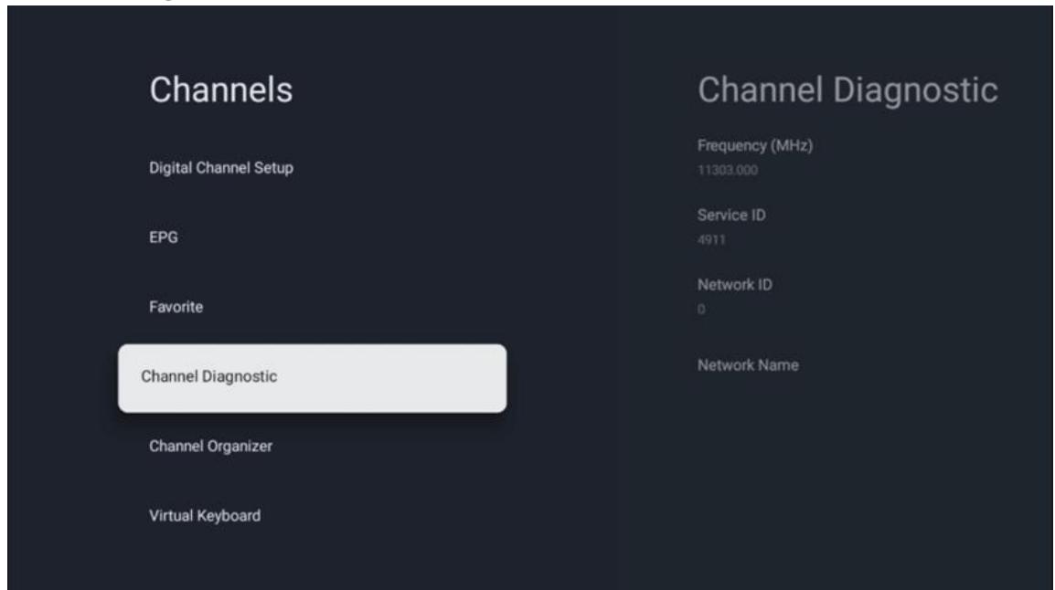1055x590 pixels.
Task: Open the EPG menu item
Action: (162, 237)
